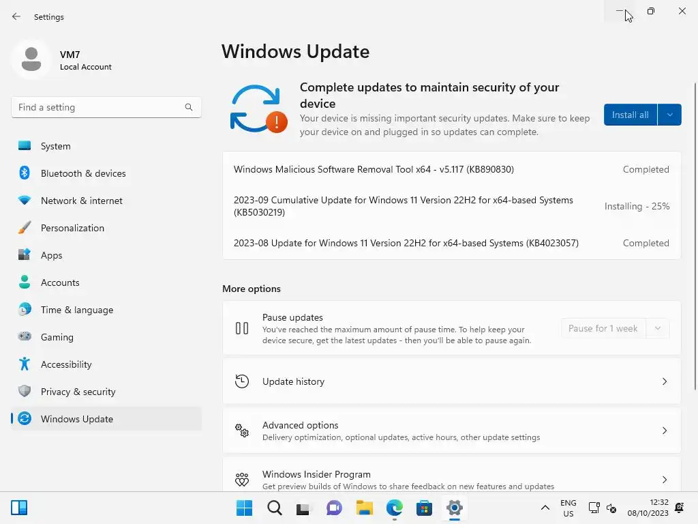The height and width of the screenshot is (524, 698).
Task: Open the Chat app on taskbar
Action: [334, 508]
